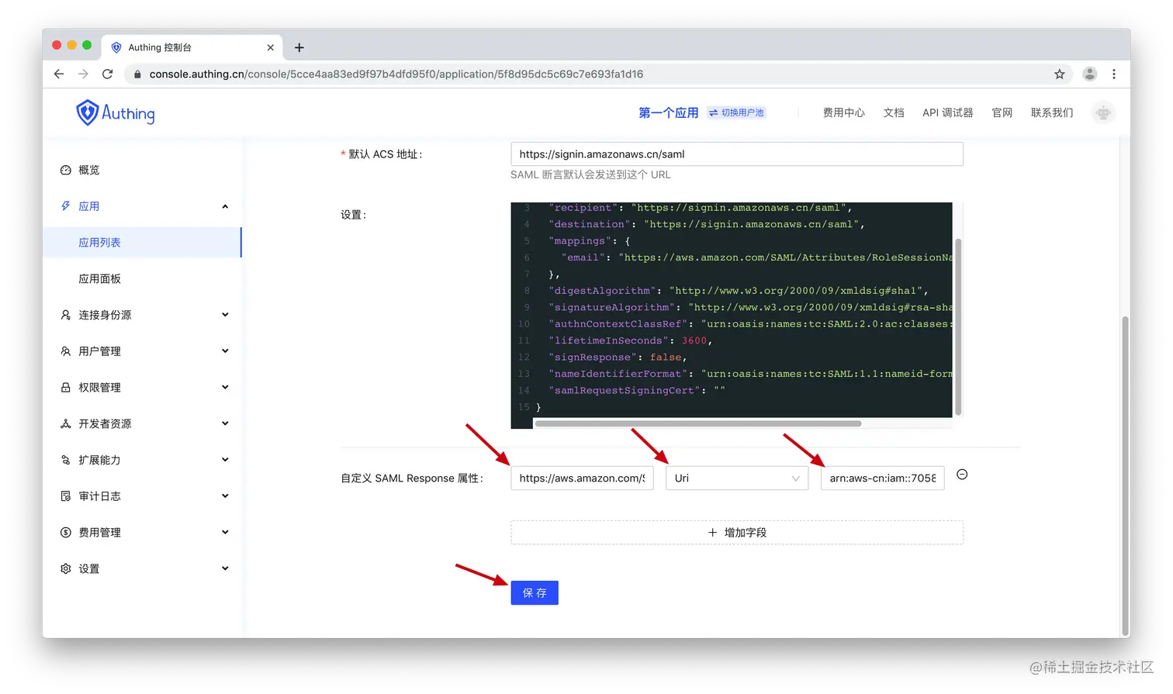Bookmark this page with the star icon

pyautogui.click(x=1059, y=74)
